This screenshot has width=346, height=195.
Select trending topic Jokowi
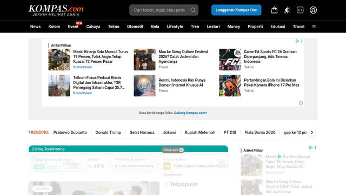pos(169,132)
